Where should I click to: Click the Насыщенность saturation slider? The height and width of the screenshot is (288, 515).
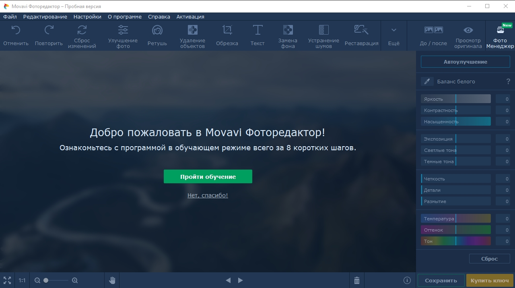(x=456, y=122)
